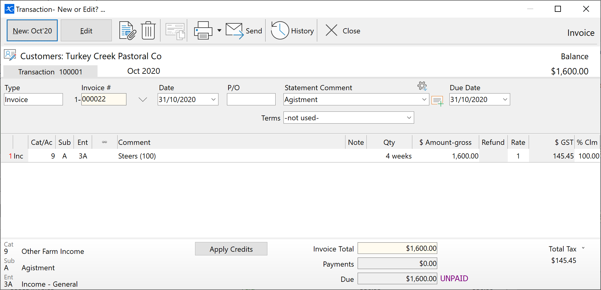Viewport: 601px width, 290px height.
Task: Click the 3A entity cell in the row
Action: pyautogui.click(x=83, y=156)
